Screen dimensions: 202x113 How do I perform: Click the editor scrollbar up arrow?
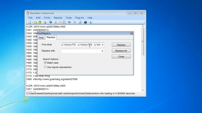[x=143, y=26]
